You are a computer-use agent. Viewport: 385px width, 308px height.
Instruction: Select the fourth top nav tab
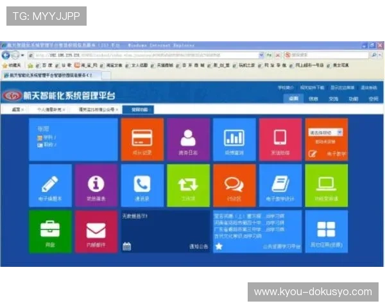pyautogui.click(x=354, y=99)
